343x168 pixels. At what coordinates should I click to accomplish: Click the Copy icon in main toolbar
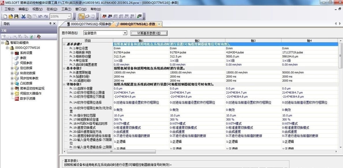[x=29, y=16]
